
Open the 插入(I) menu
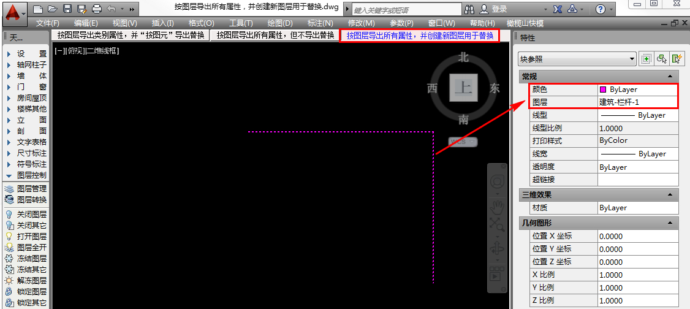[162, 23]
